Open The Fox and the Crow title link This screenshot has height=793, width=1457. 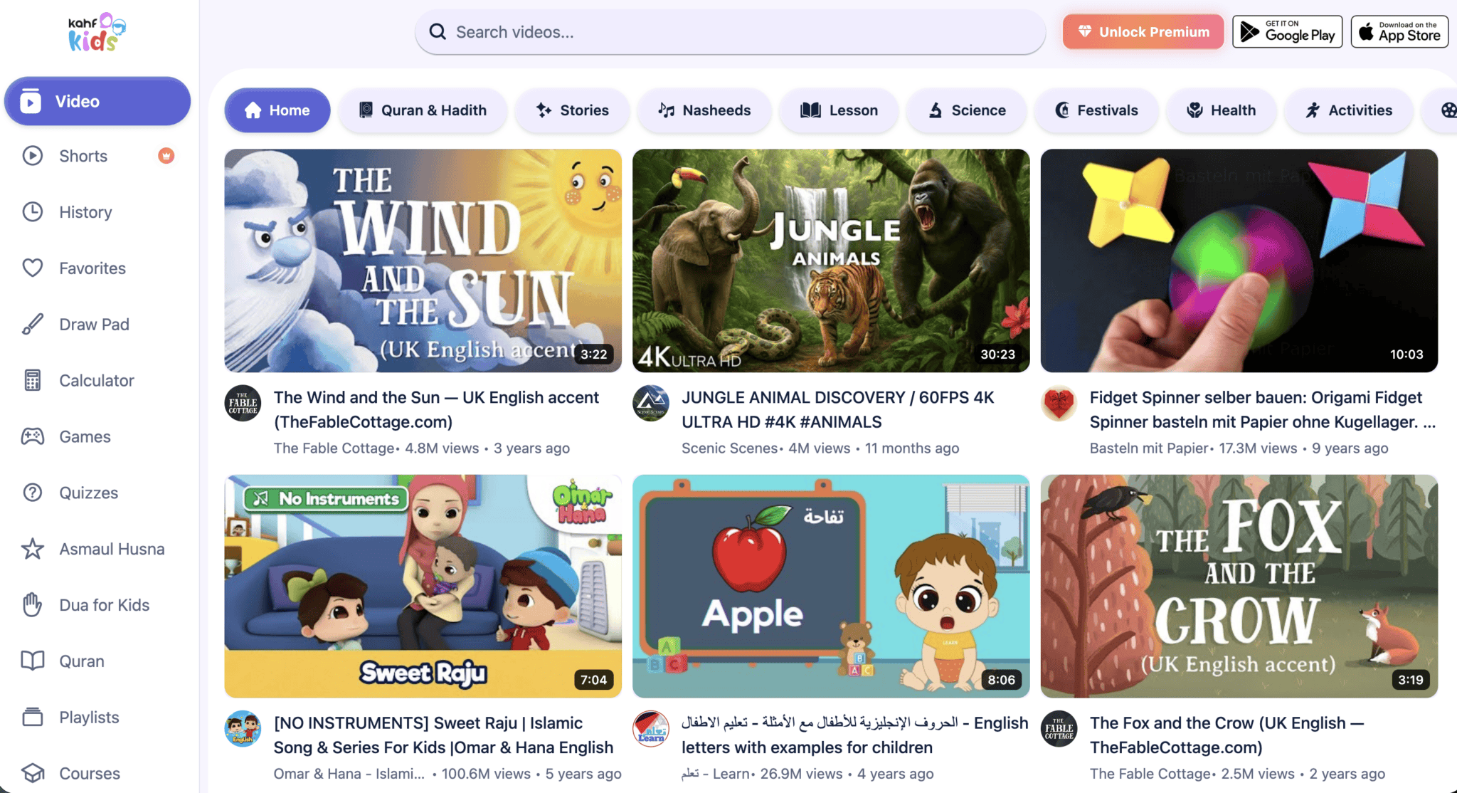pyautogui.click(x=1227, y=735)
